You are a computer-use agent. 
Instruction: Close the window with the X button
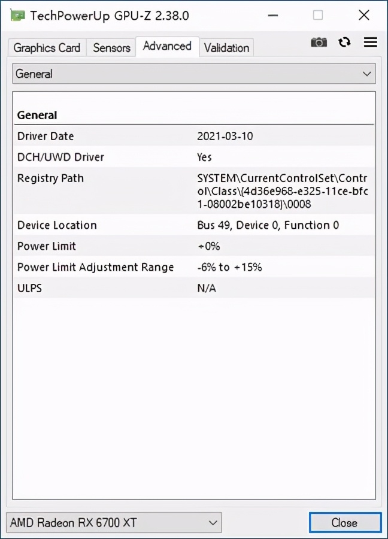point(363,16)
